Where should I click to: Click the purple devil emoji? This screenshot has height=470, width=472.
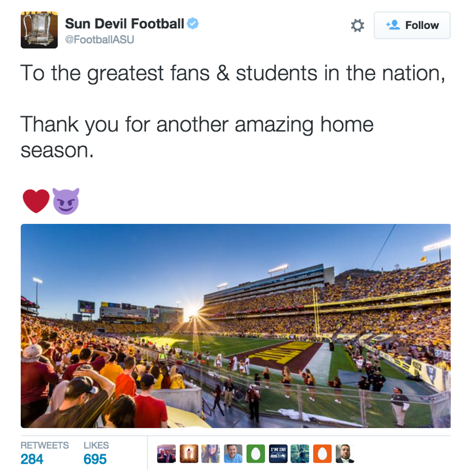point(66,201)
